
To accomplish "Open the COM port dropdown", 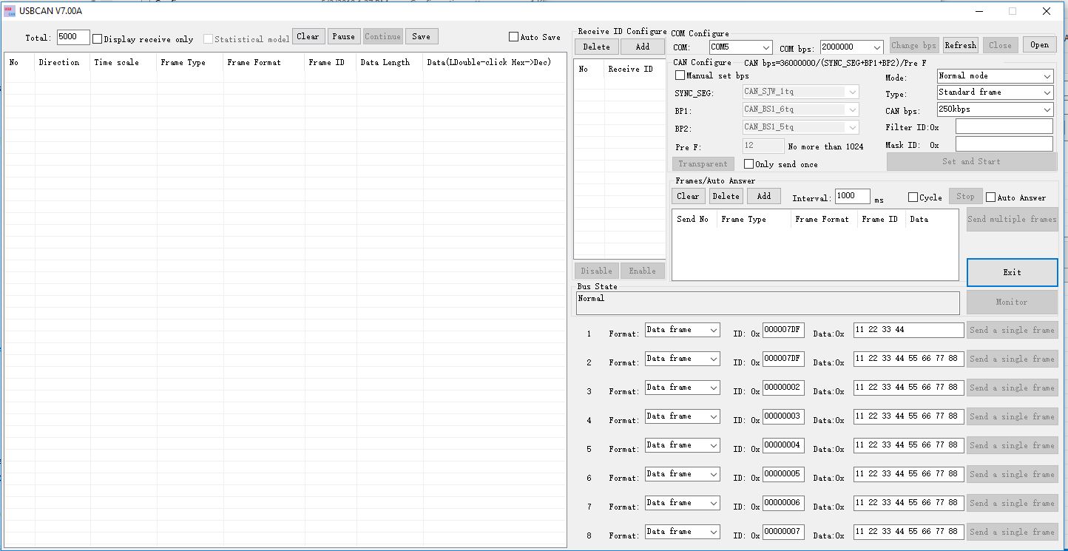I will tap(740, 47).
